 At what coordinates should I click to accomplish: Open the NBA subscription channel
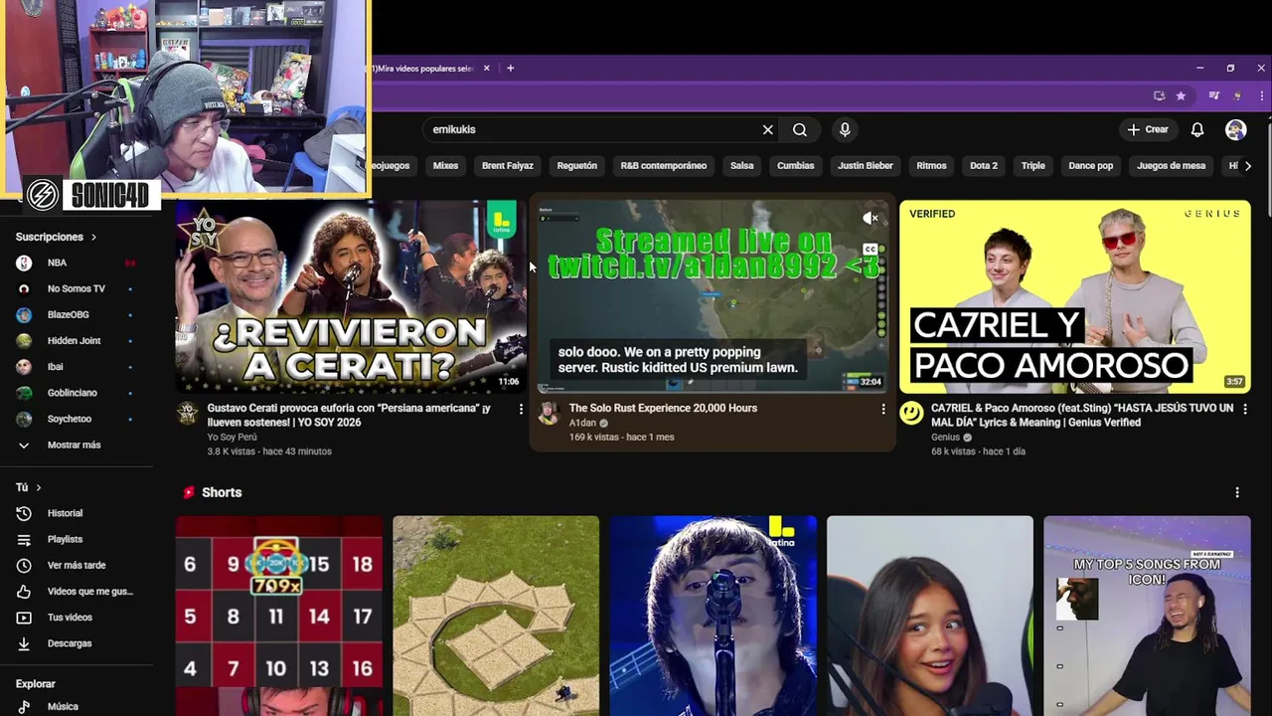tap(76, 263)
